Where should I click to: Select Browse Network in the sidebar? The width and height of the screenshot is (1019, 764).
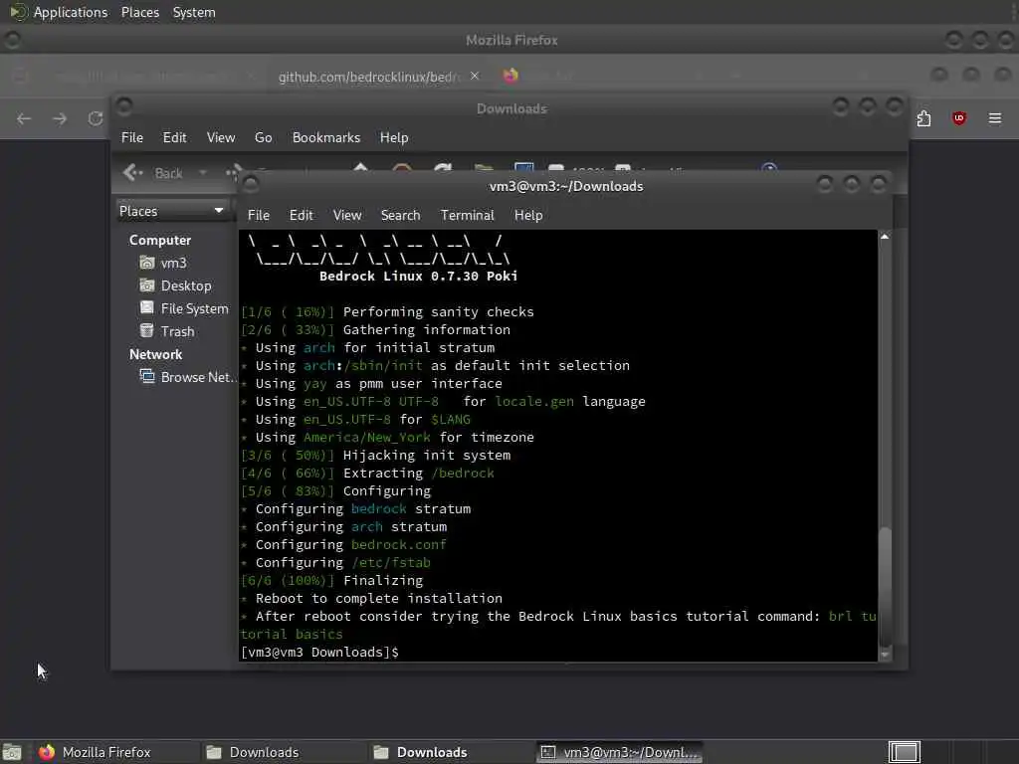pos(198,377)
